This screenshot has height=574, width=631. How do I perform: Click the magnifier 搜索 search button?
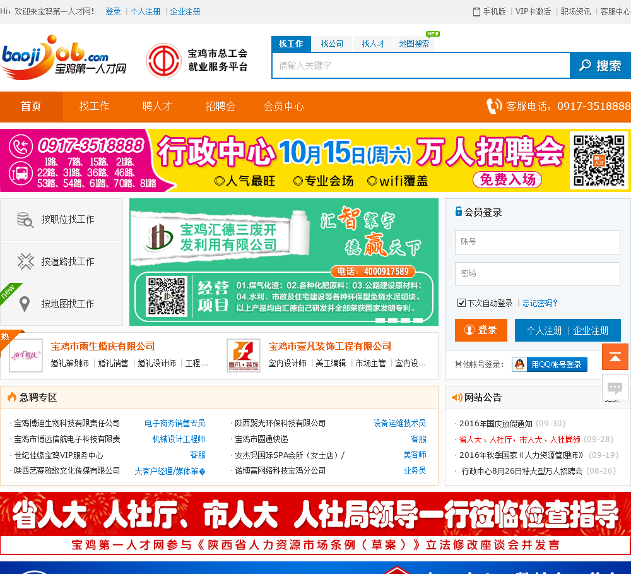click(x=600, y=65)
